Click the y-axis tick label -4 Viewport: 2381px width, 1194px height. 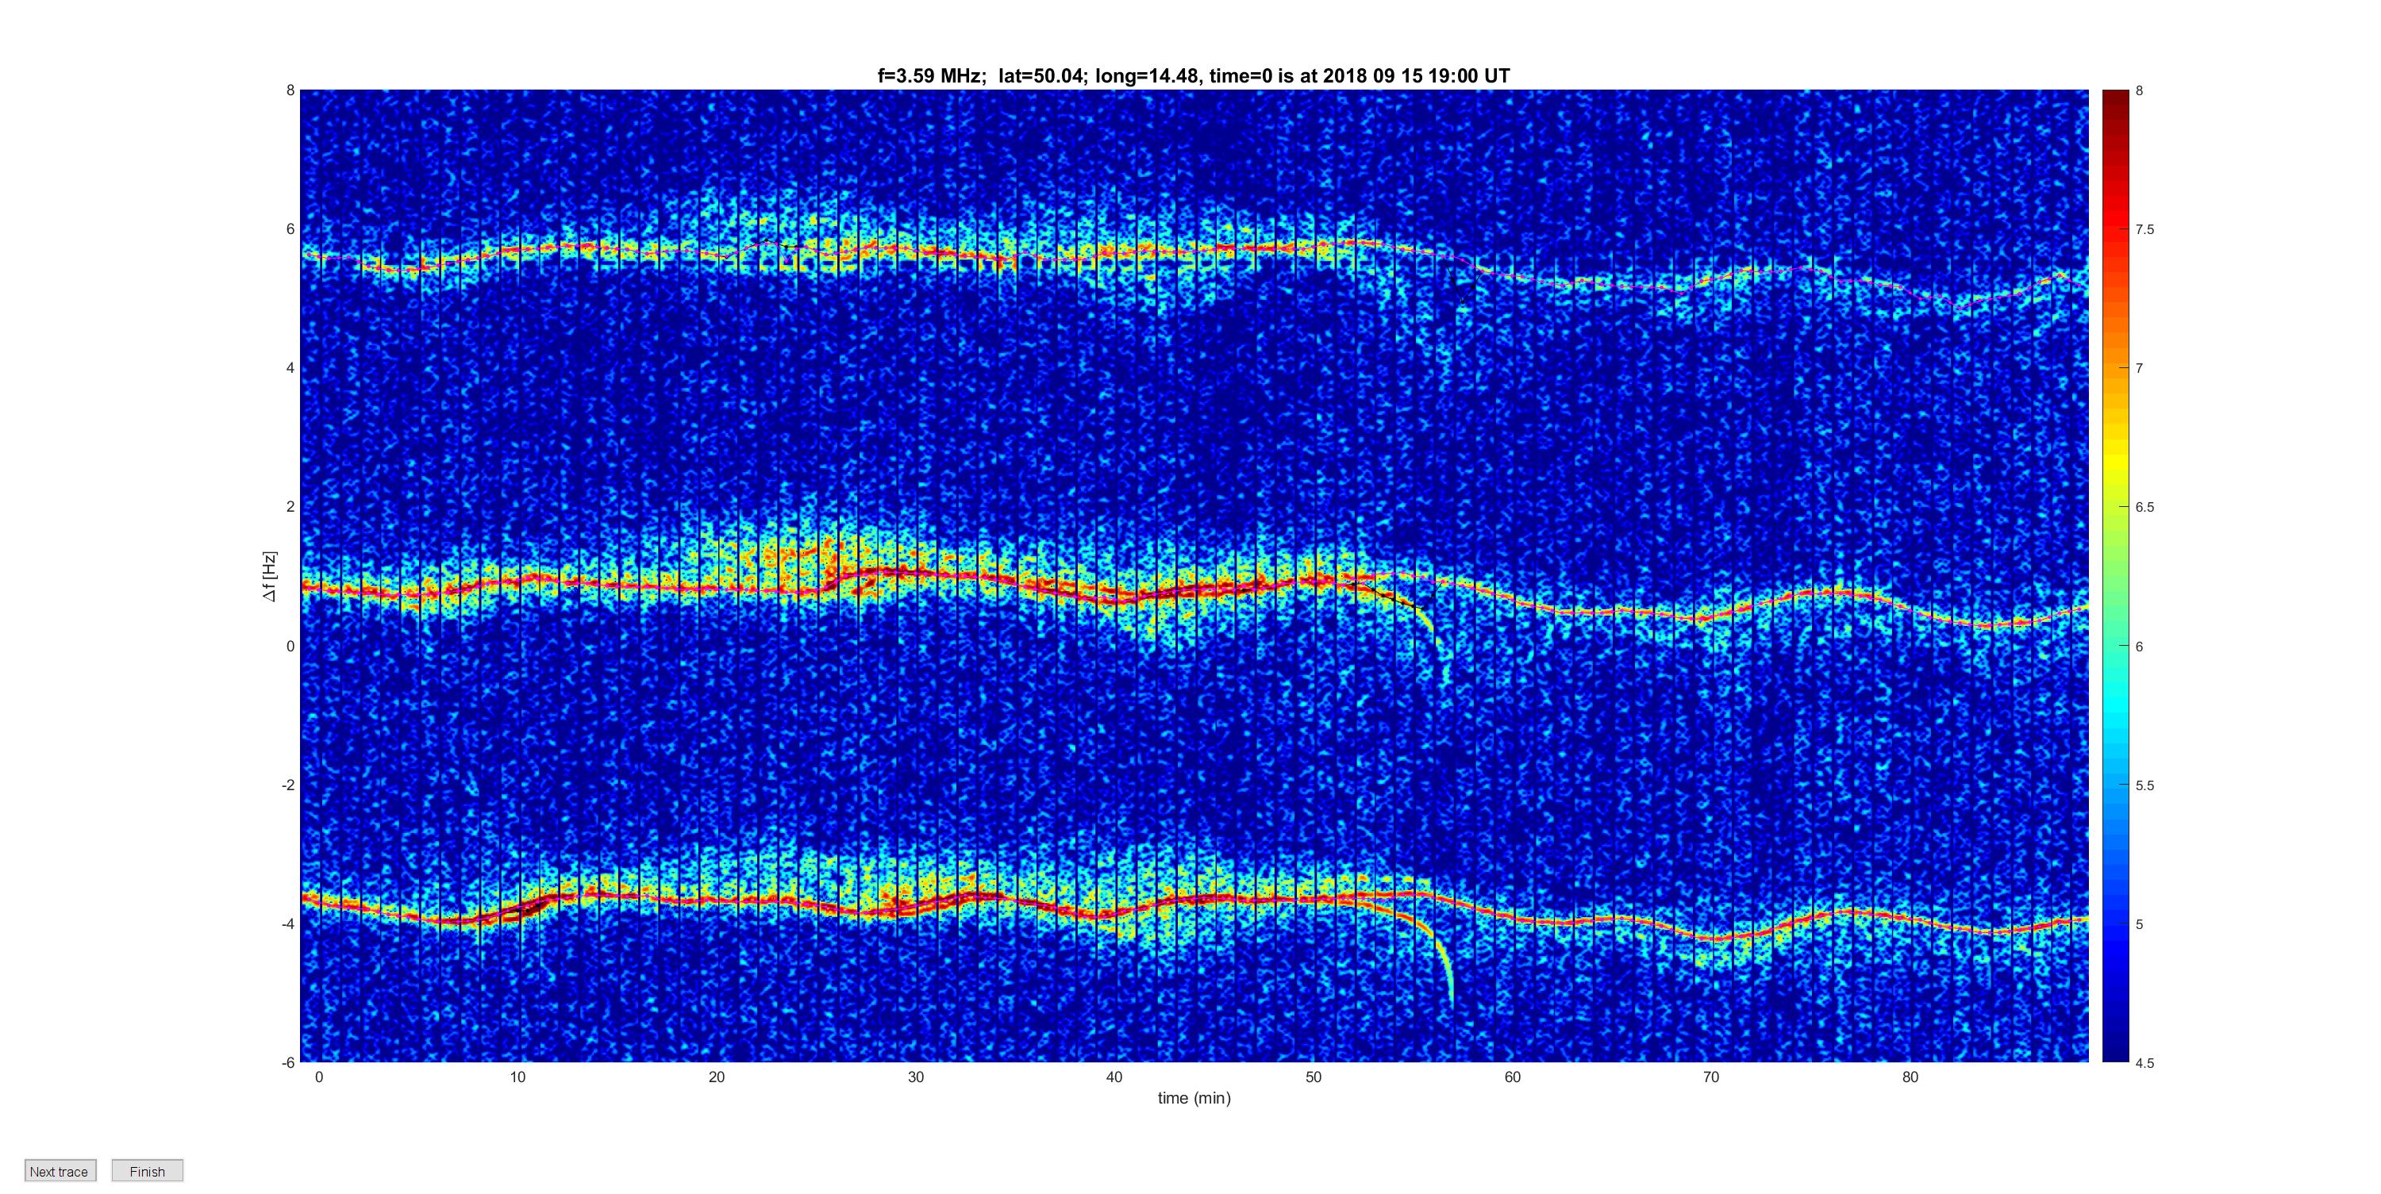tap(288, 923)
